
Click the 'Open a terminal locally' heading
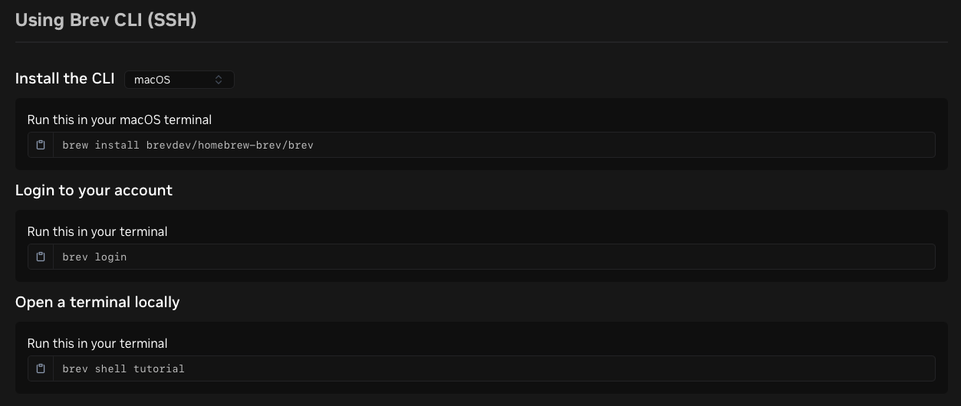coord(97,303)
